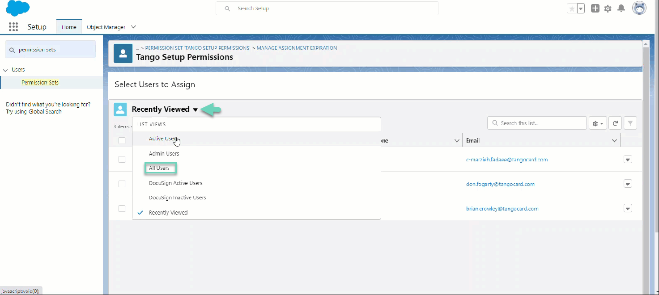Switch to the Home tab

click(69, 27)
